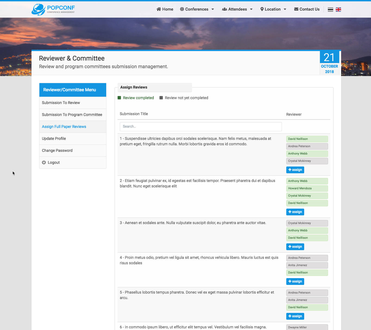
Task: Open the Location dropdown arrow
Action: click(x=285, y=9)
